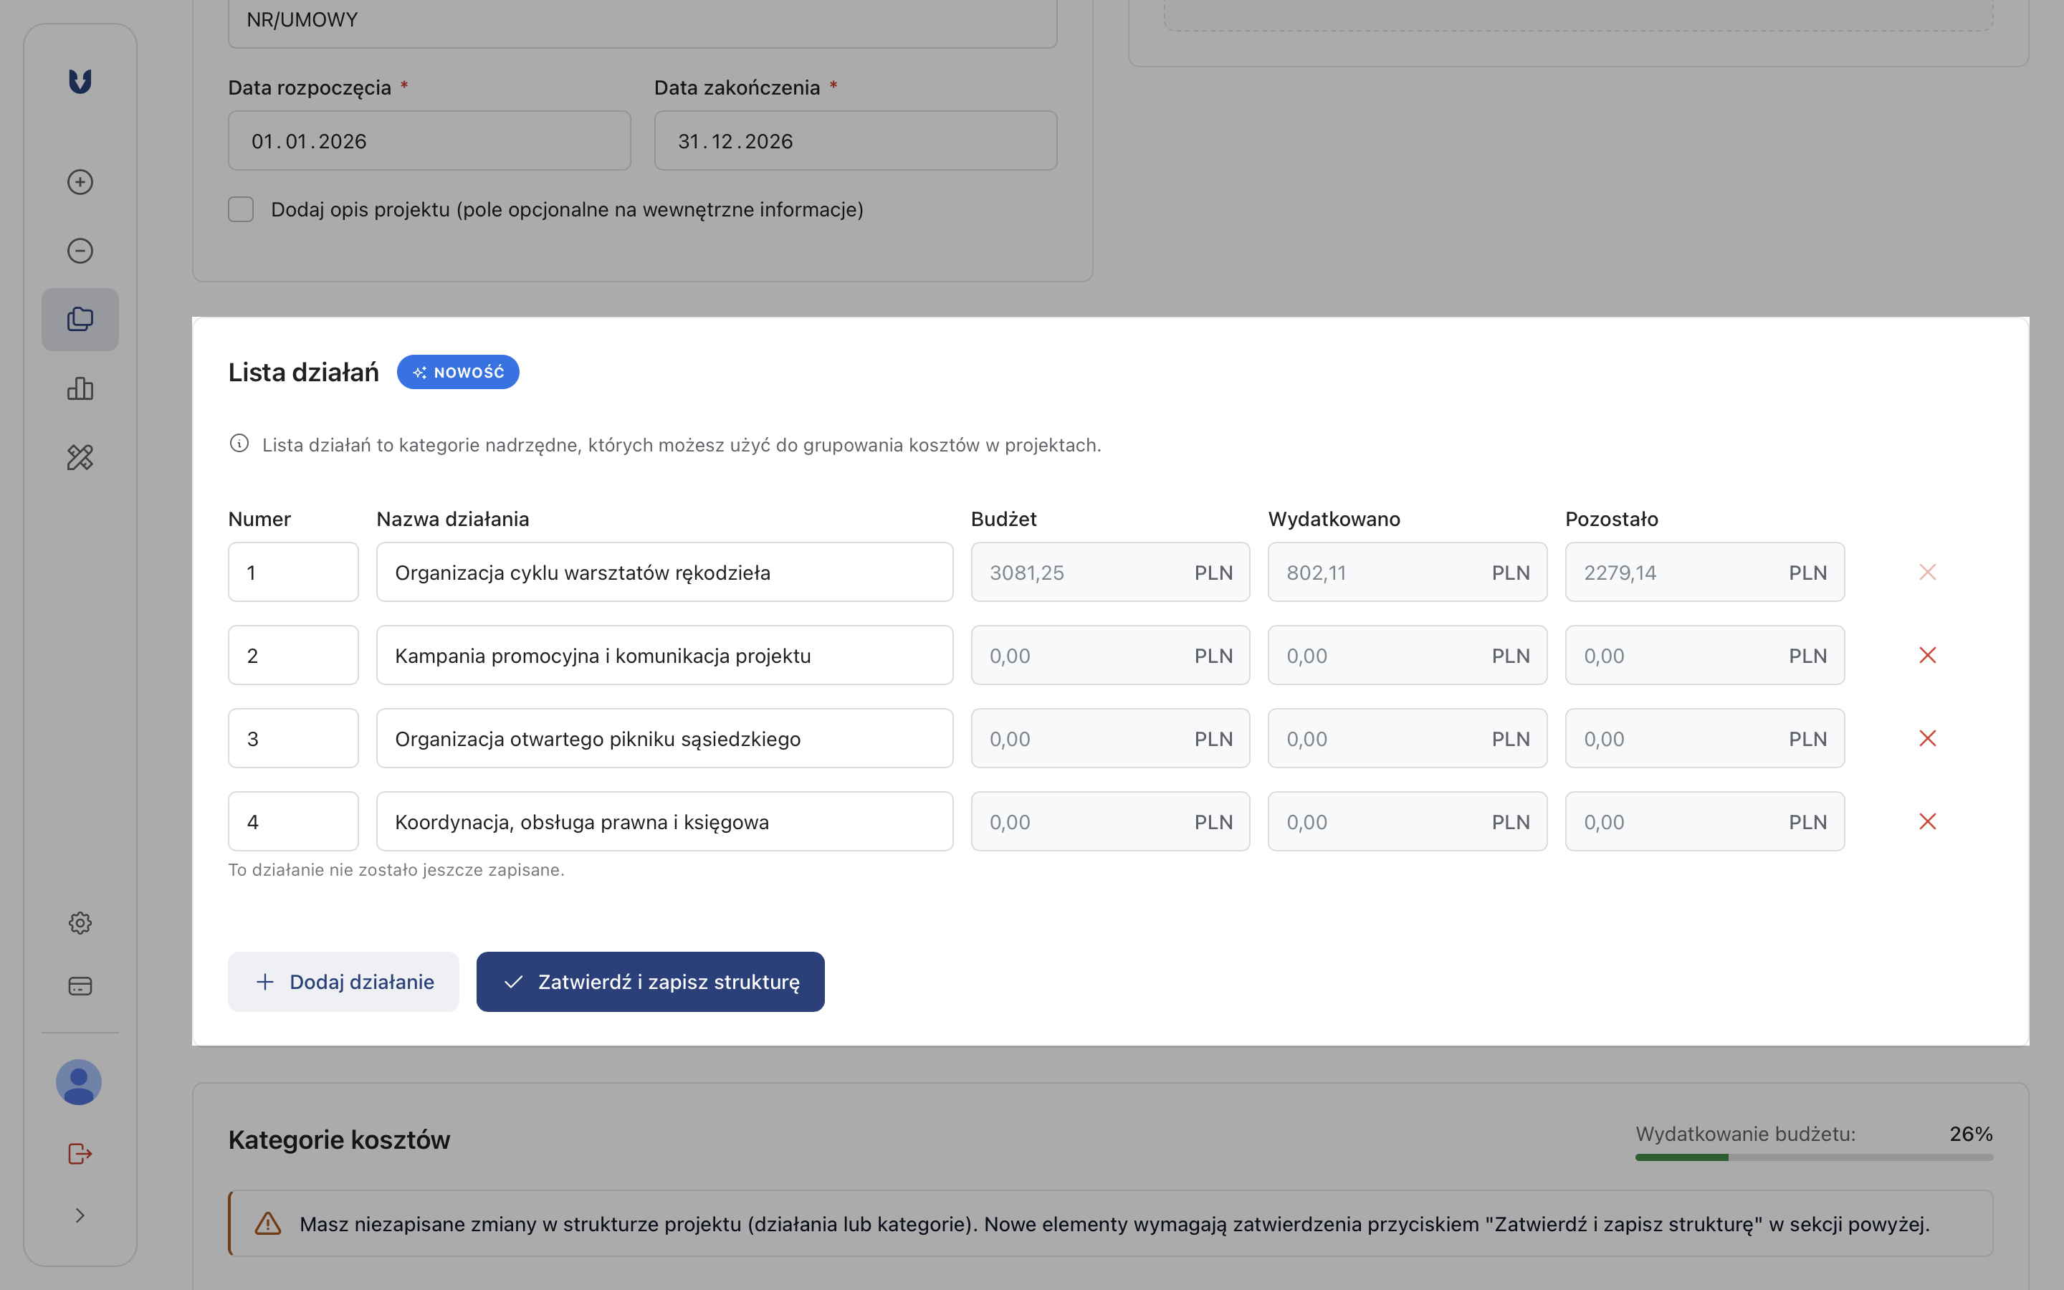Click Dodaj działanie button

pos(343,981)
